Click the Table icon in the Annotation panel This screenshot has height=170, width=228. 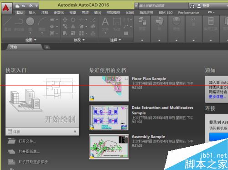pos(126,33)
